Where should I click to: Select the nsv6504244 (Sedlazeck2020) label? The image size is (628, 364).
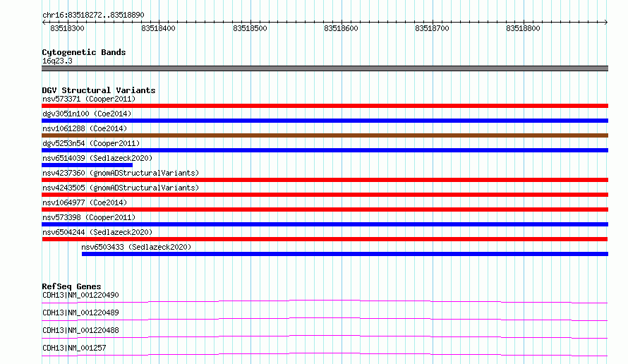tap(97, 232)
